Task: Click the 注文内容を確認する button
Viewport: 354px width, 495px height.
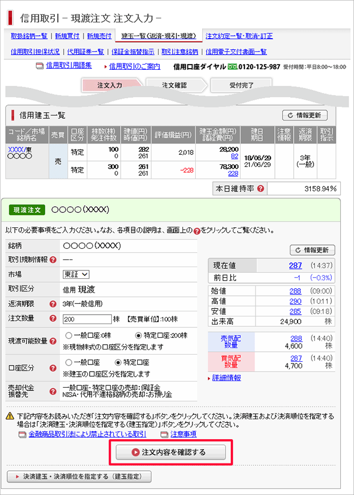Action: tap(170, 452)
